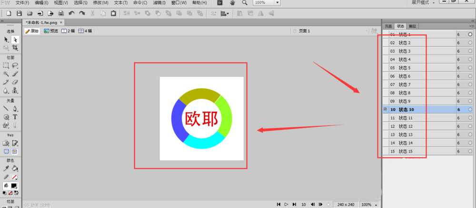Select the Text tool in the tools panel

tap(15, 116)
